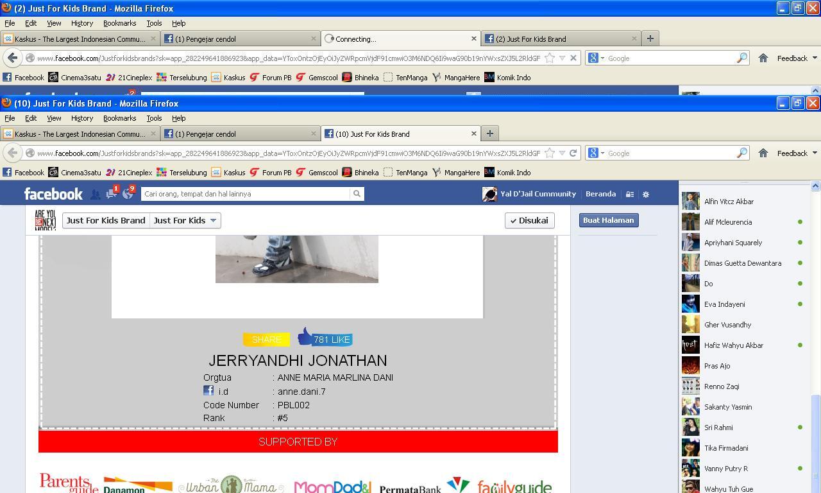This screenshot has height=493, width=821.
Task: Open Facebook messages icon with badge
Action: tap(112, 193)
